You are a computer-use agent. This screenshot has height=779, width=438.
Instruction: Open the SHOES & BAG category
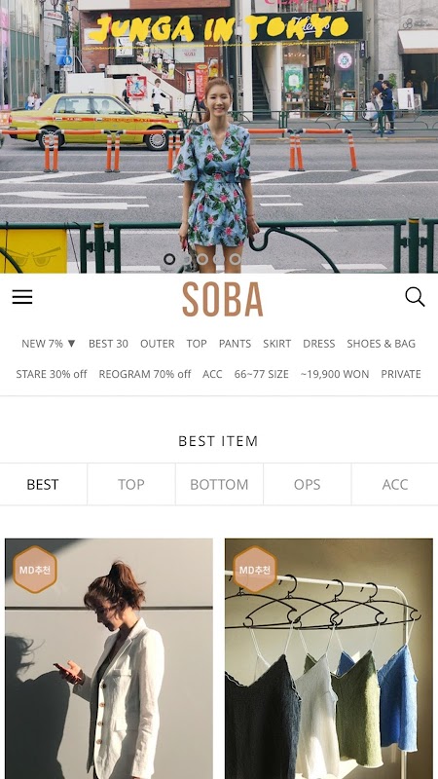(x=381, y=344)
